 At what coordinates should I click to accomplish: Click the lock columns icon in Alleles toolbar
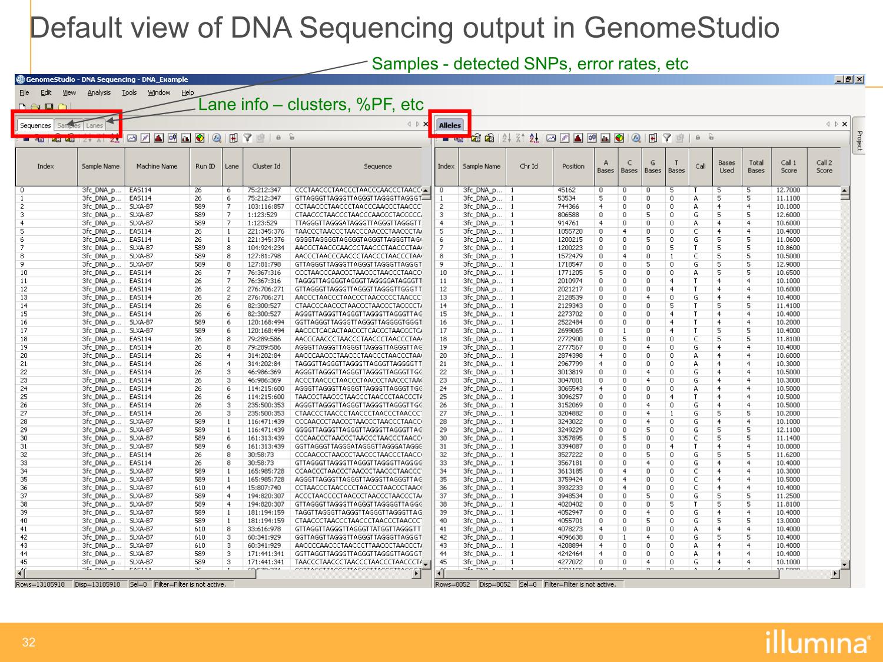pyautogui.click(x=698, y=138)
